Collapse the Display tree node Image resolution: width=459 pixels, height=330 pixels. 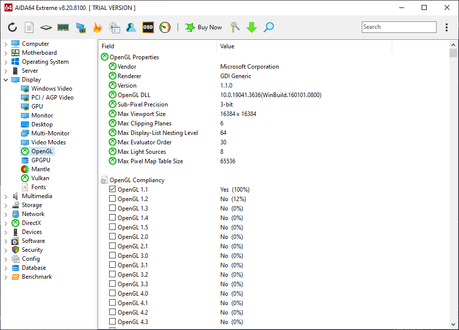click(5, 80)
